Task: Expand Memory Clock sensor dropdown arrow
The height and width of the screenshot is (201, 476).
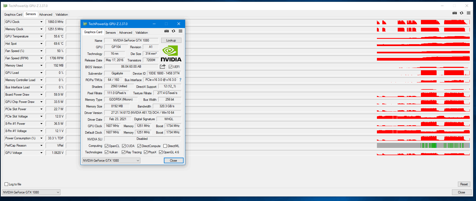Action: point(41,29)
